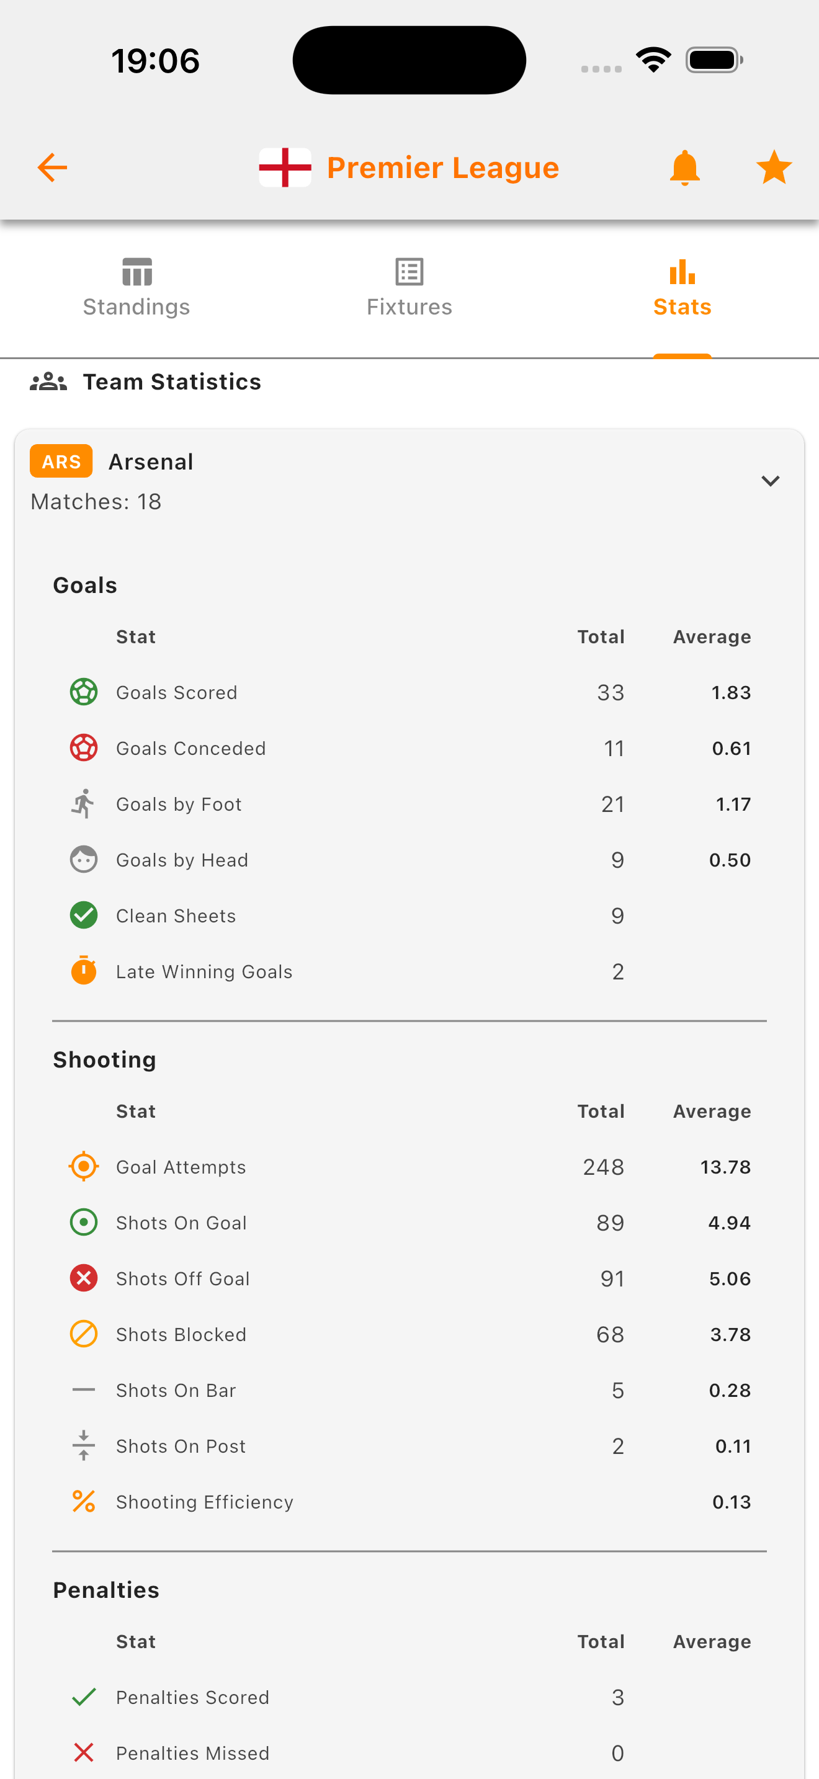The image size is (819, 1779).
Task: Tap the stopwatch icon for Late Winning Goals
Action: pos(83,971)
